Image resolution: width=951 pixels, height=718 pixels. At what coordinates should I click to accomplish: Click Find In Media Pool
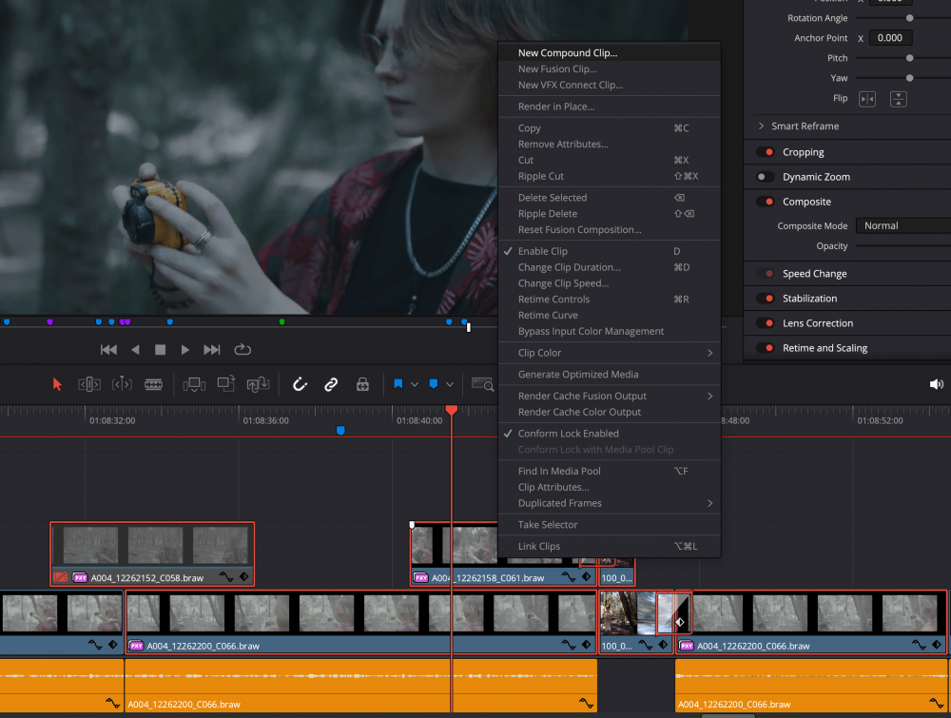559,470
